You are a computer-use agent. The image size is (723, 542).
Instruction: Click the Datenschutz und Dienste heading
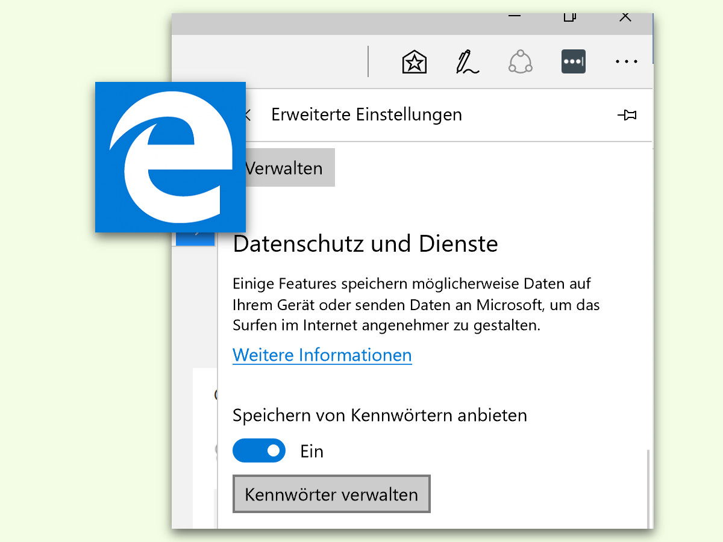[365, 244]
